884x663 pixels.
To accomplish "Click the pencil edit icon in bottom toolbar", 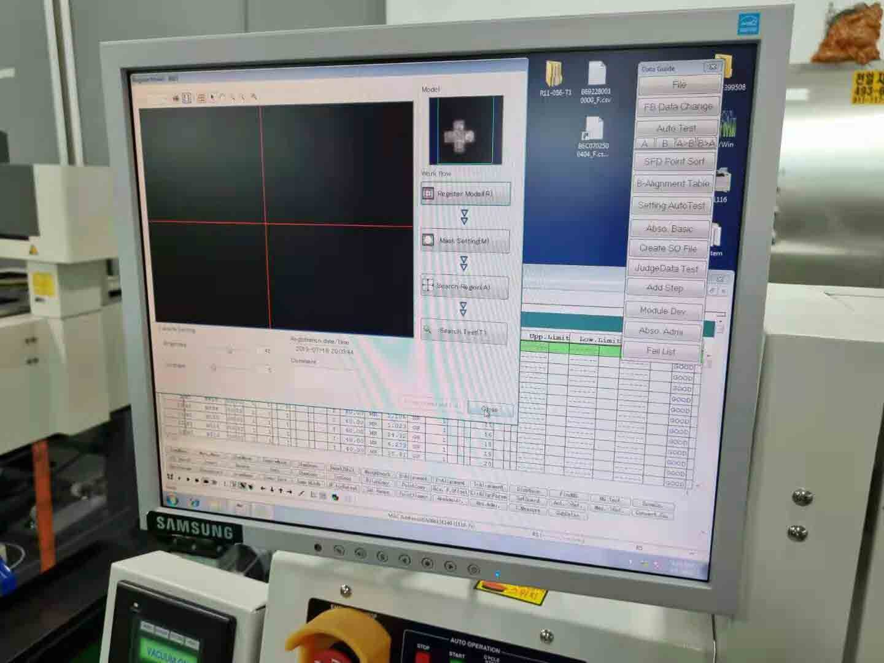I will pyautogui.click(x=301, y=493).
